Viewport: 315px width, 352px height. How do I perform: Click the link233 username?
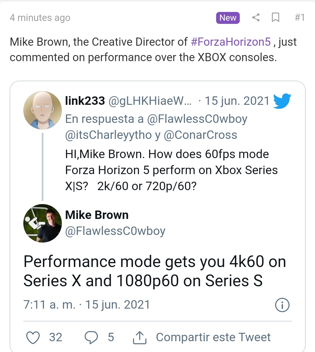[85, 101]
